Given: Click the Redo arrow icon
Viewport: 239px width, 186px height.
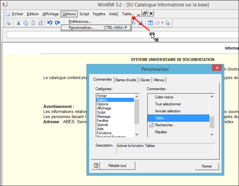Looking at the screenshot, I should coord(57,23).
